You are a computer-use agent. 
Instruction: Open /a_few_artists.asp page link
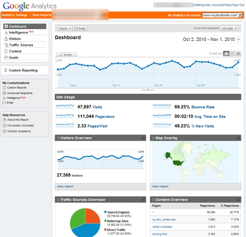tap(164, 219)
